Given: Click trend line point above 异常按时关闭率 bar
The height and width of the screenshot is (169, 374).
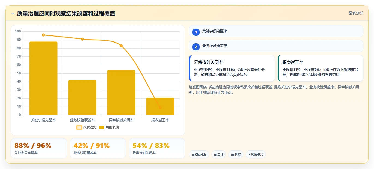Looking at the screenshot, I should [121, 46].
